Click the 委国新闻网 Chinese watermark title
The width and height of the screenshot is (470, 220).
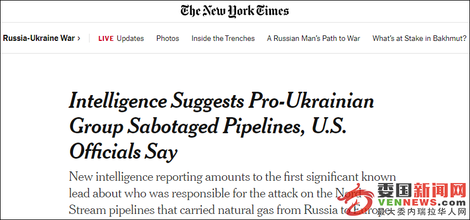(421, 191)
